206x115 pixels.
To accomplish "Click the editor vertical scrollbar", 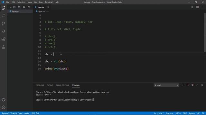I will pos(205,32).
